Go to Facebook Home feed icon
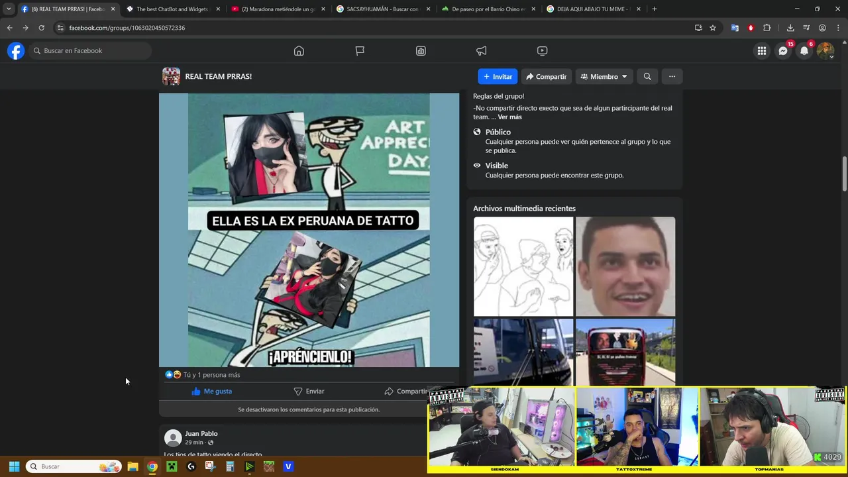 pyautogui.click(x=299, y=51)
